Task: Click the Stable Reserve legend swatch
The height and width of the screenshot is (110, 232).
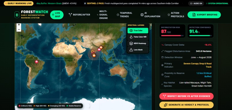Action: coord(67,106)
